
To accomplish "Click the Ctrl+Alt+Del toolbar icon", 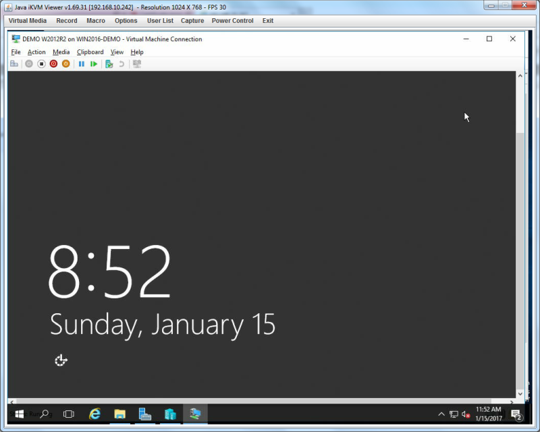I will (14, 63).
